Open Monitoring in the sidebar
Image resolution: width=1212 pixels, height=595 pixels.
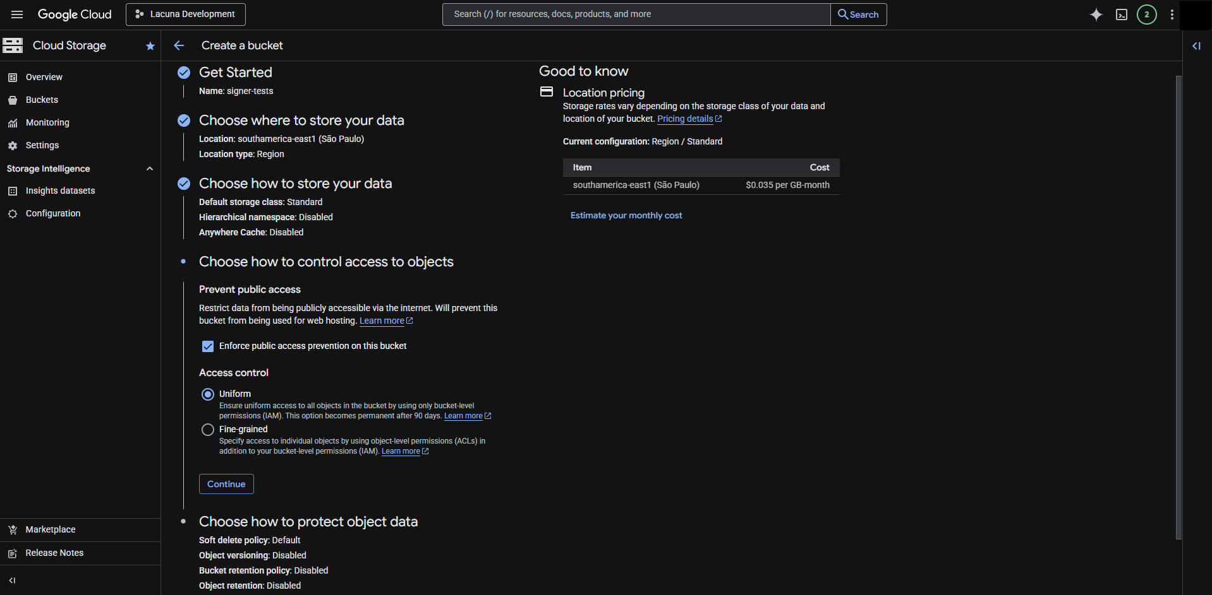click(47, 122)
